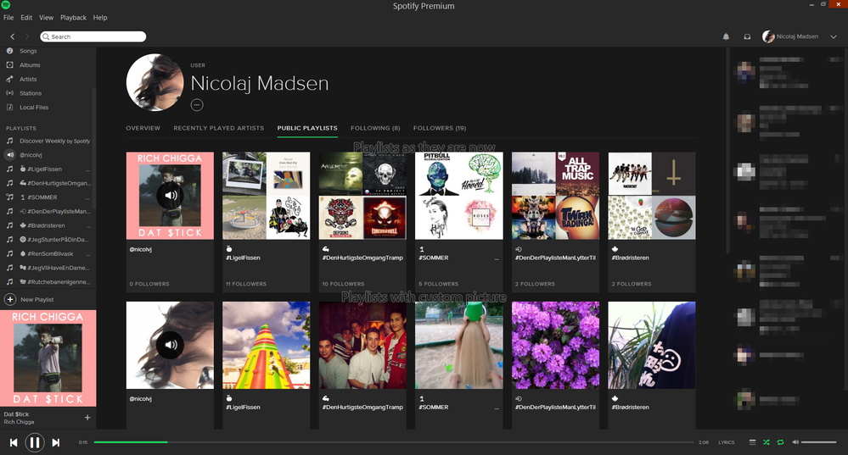The image size is (848, 455).
Task: Open the Help menu
Action: click(100, 17)
